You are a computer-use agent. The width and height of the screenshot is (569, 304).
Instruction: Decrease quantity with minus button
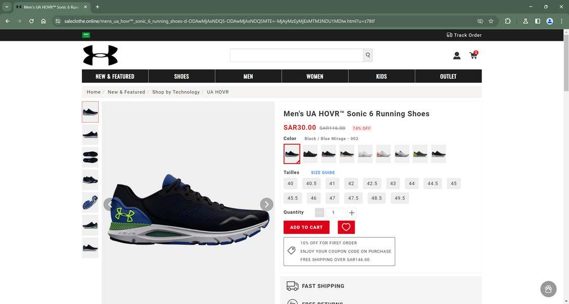coord(319,213)
